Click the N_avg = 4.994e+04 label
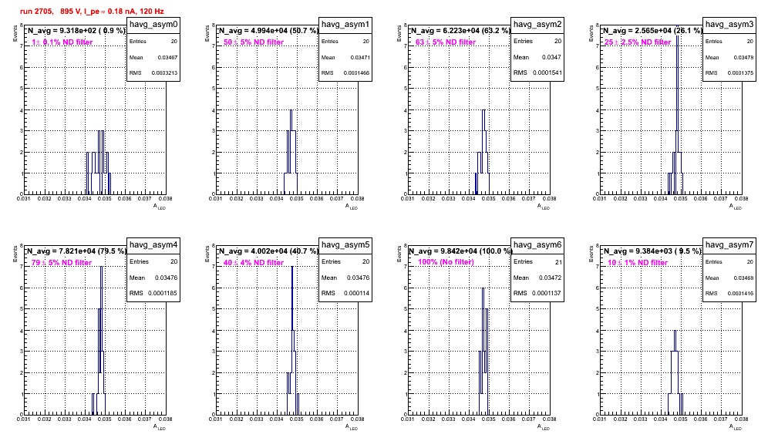The image size is (768, 441). point(269,30)
